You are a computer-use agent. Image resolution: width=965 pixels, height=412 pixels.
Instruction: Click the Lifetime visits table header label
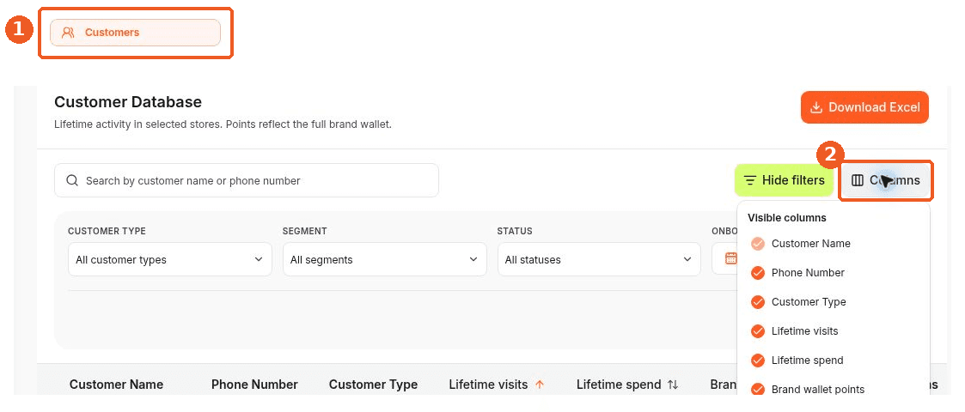click(488, 385)
